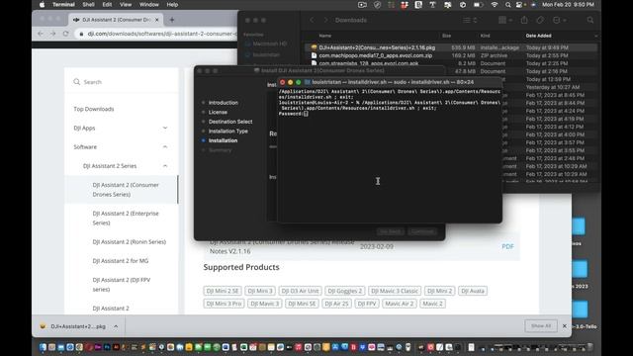Change Finder list view options
This screenshot has width=633, height=356.
pyautogui.click(x=470, y=20)
